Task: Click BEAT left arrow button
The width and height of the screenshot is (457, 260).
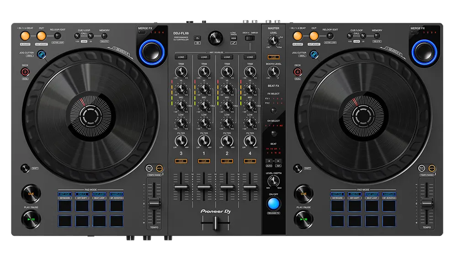Action: 269,161
